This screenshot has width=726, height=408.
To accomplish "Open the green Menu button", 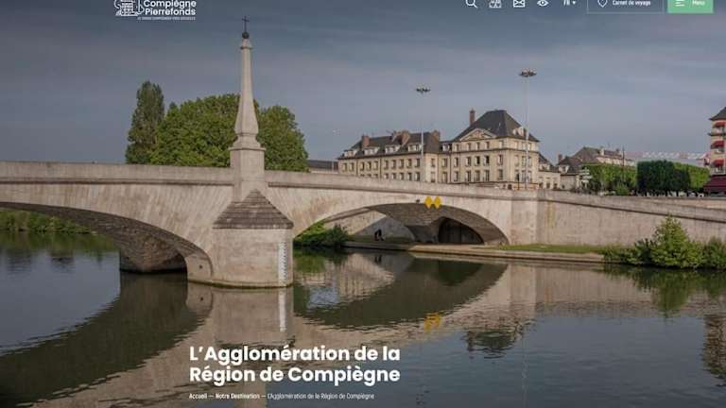I will click(x=690, y=5).
